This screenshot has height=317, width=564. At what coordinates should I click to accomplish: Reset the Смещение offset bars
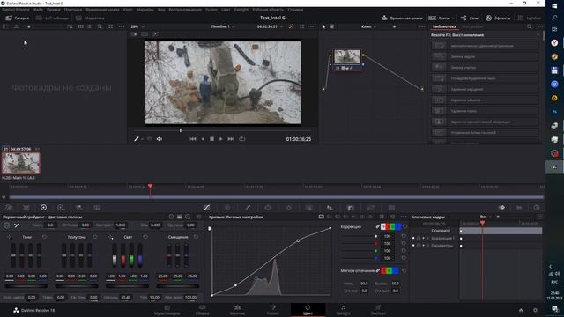coord(196,237)
